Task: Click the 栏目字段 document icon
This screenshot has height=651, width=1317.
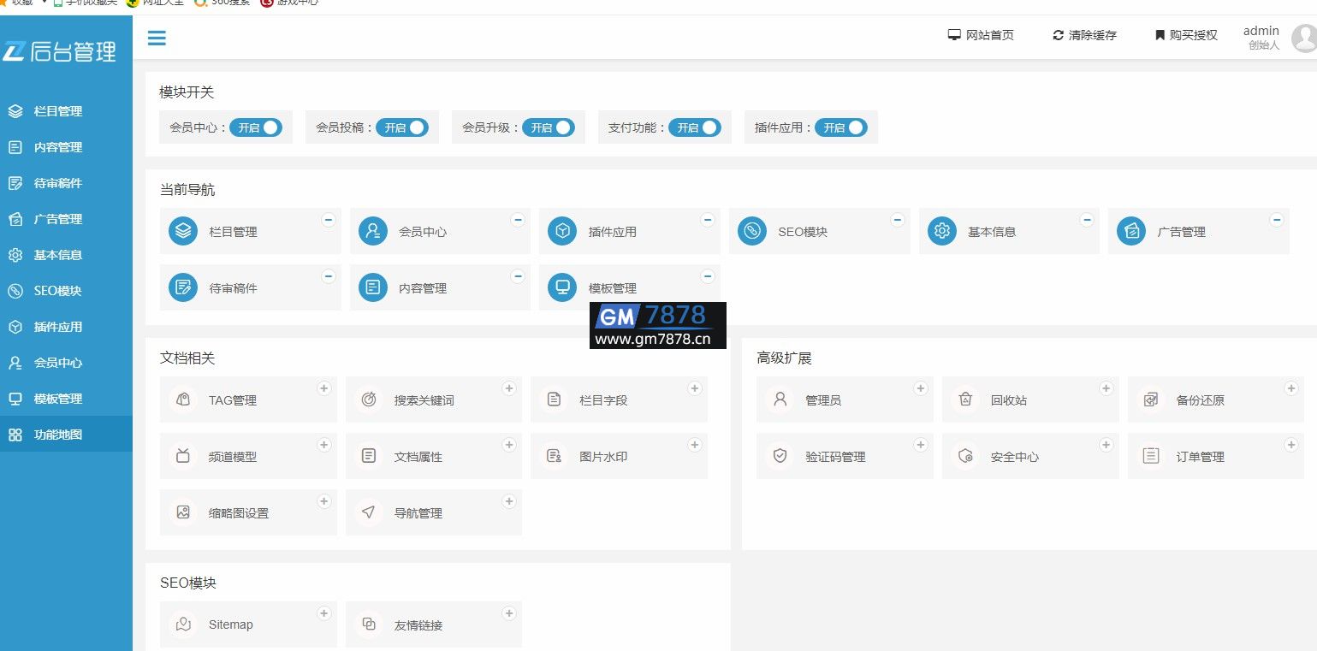Action: coord(554,399)
